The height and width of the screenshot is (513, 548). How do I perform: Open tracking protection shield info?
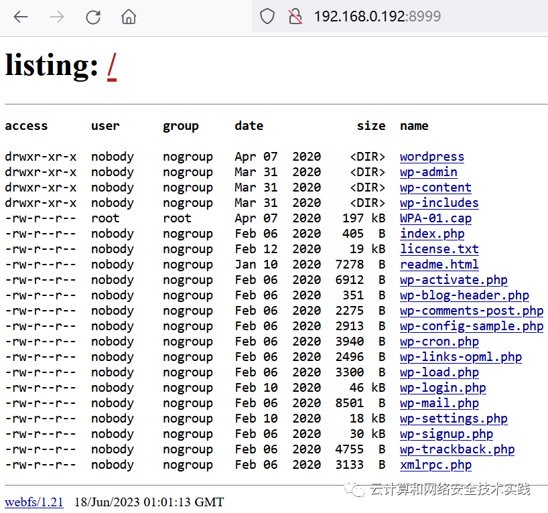(x=267, y=17)
